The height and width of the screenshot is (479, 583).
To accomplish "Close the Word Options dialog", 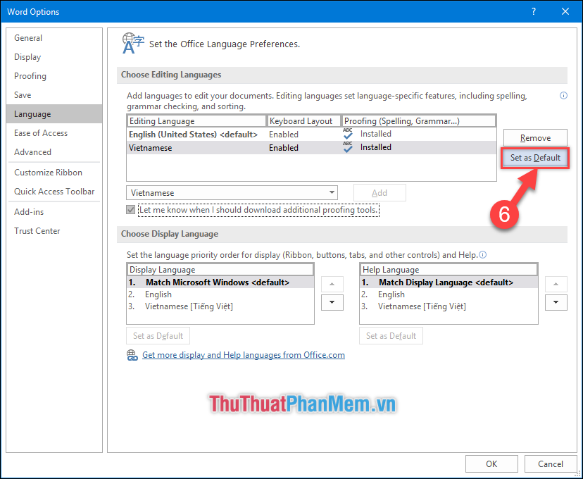I will point(565,11).
